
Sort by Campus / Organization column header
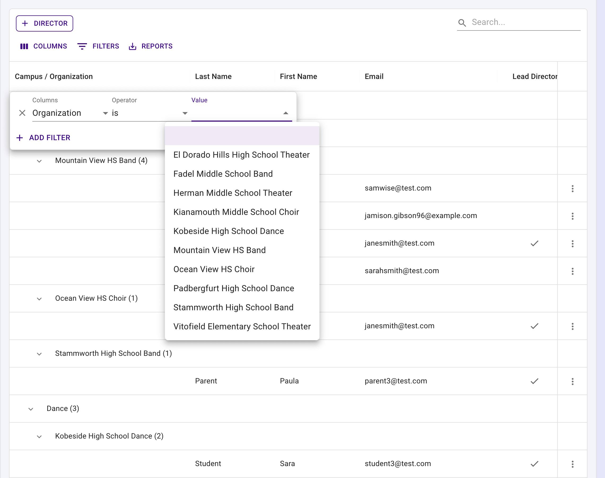(54, 76)
